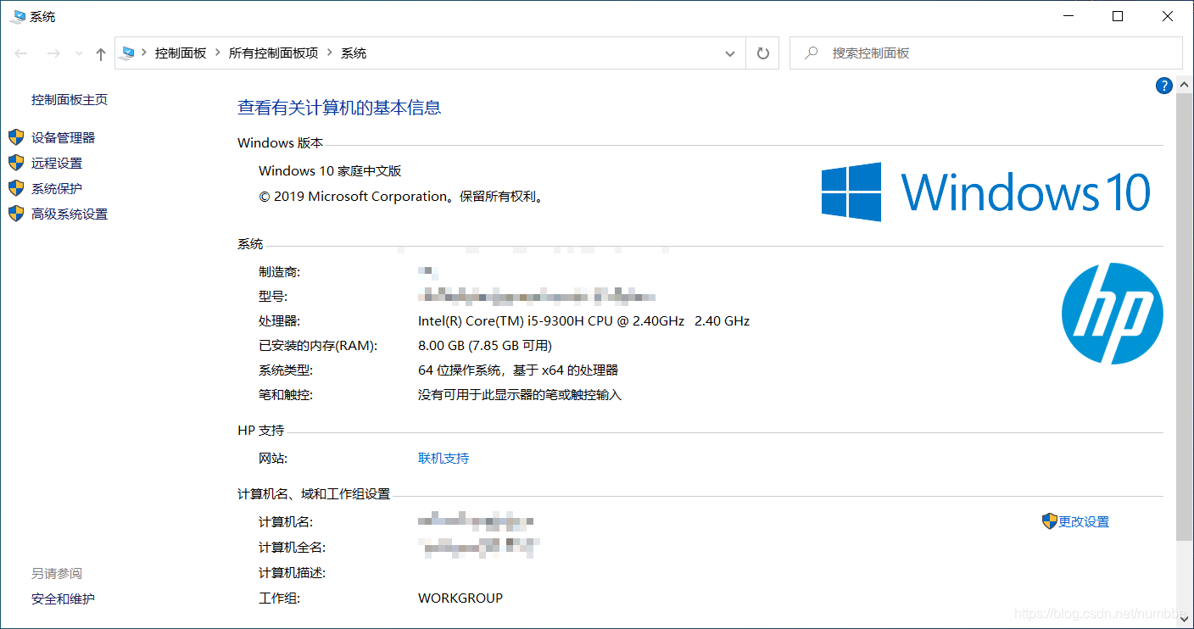This screenshot has height=629, width=1194.
Task: Click the 64 位操作系统 system type text
Action: pyautogui.click(x=518, y=370)
